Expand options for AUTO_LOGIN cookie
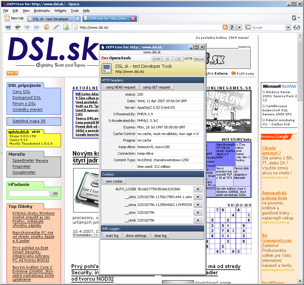Viewport: 304px width, 285px height. click(198, 189)
